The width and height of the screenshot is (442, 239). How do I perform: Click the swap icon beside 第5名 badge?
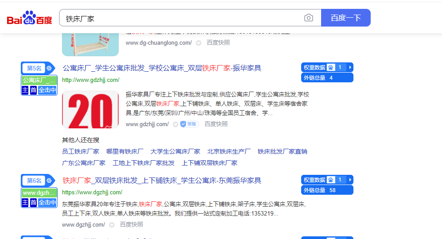point(49,68)
